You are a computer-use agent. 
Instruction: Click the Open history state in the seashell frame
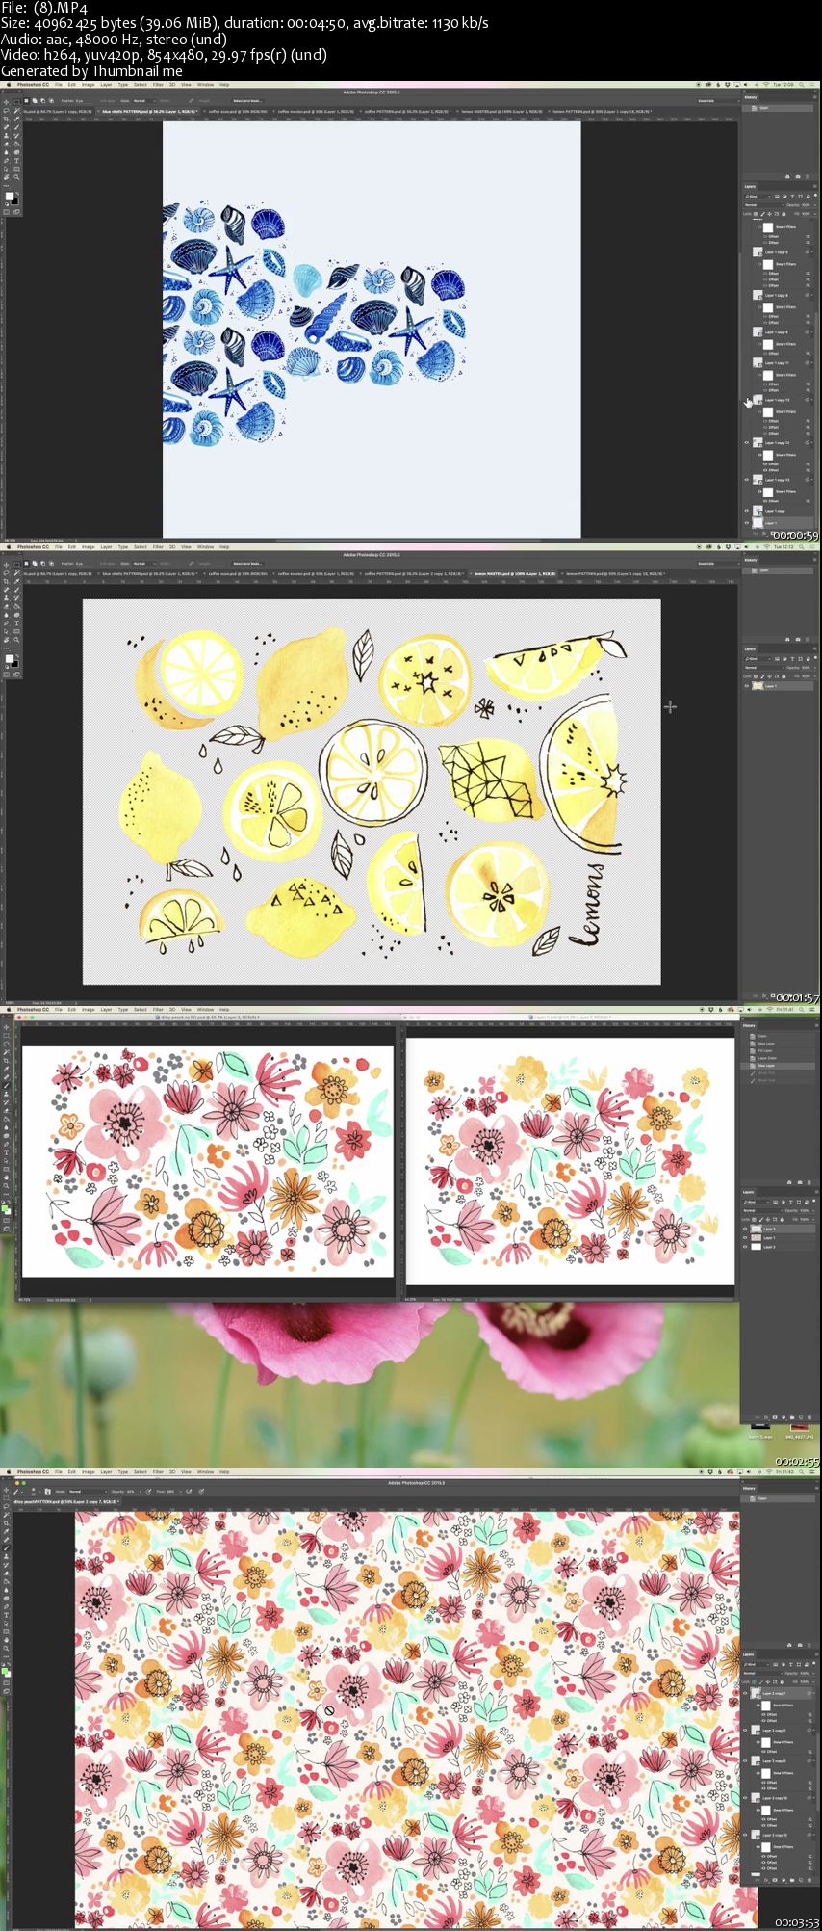[778, 108]
